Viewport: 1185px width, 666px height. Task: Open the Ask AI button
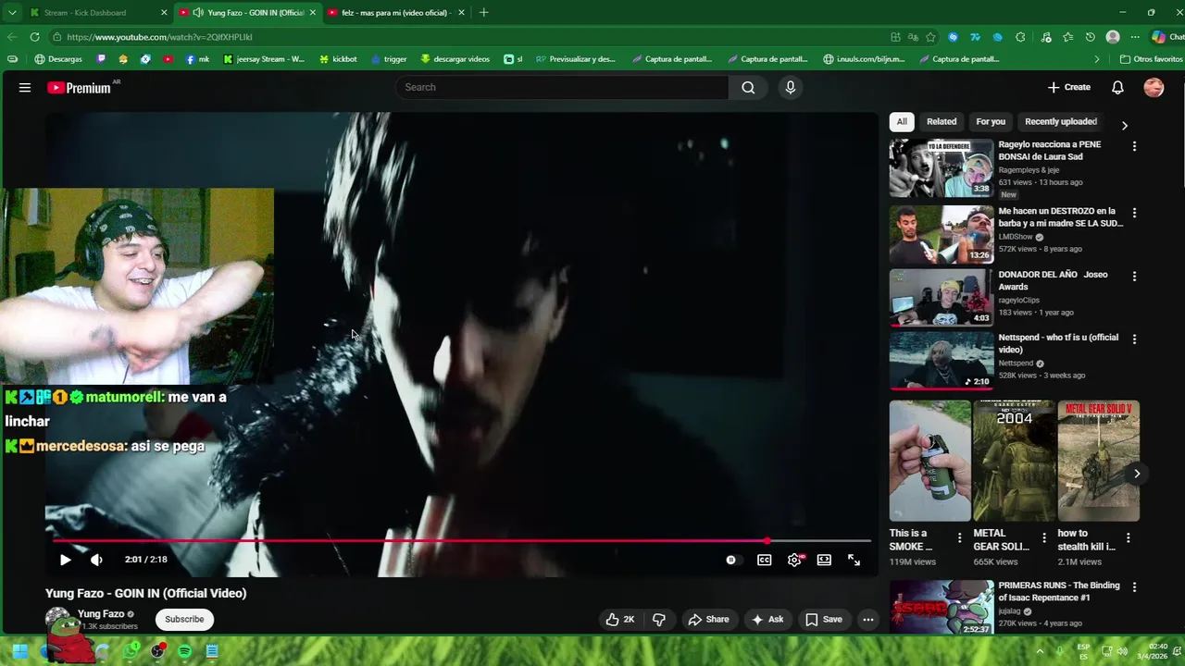point(767,619)
